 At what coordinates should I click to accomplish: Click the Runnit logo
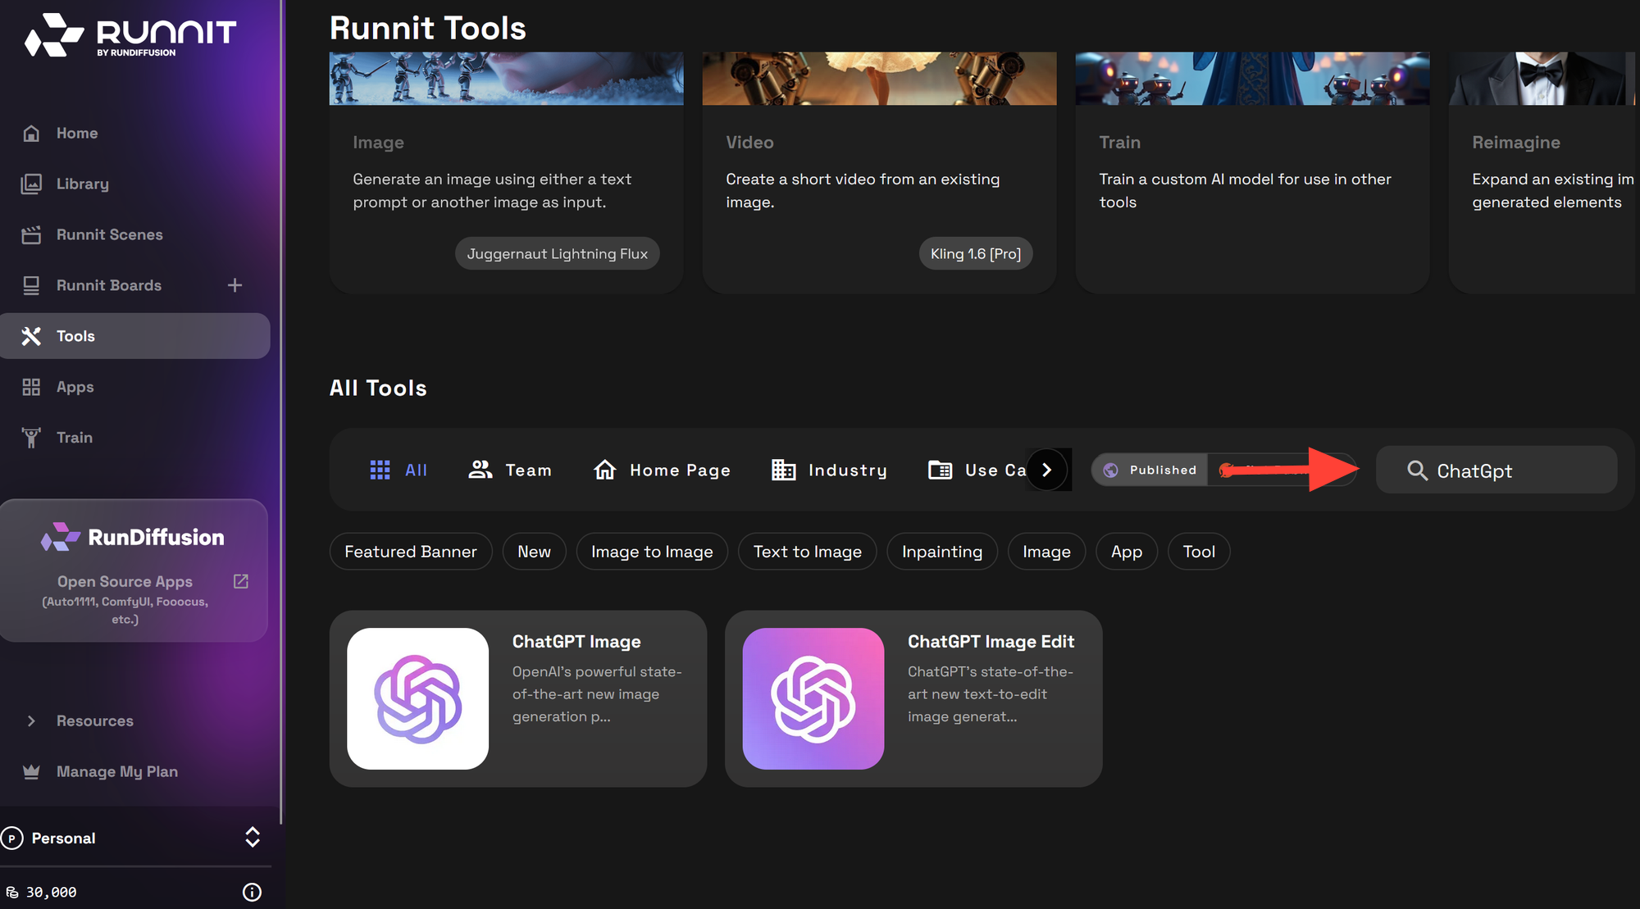coord(130,35)
